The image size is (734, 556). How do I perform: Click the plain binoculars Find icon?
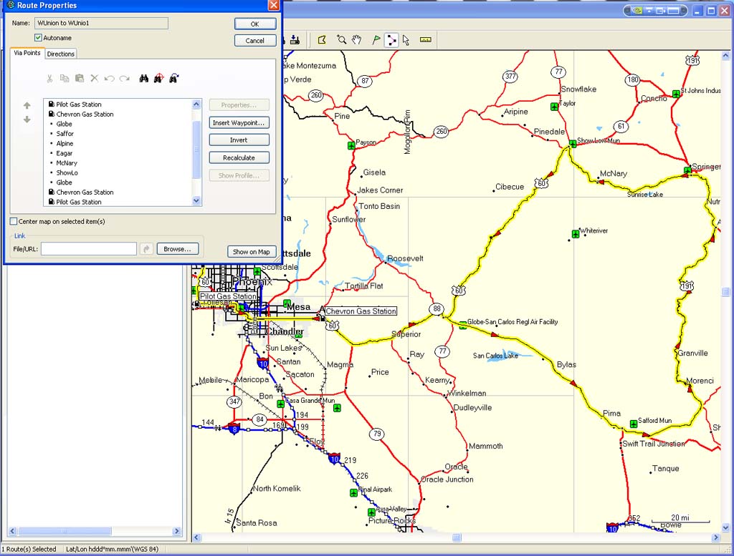tap(143, 79)
